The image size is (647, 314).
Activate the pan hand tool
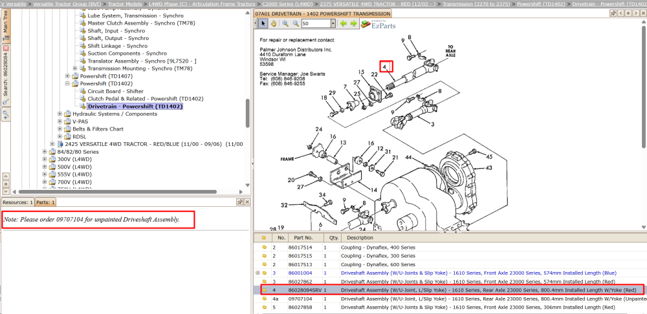(x=273, y=23)
